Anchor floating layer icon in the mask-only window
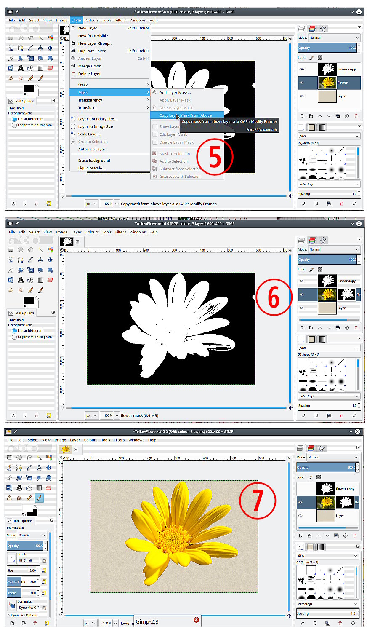The image size is (375, 632). coord(347,328)
